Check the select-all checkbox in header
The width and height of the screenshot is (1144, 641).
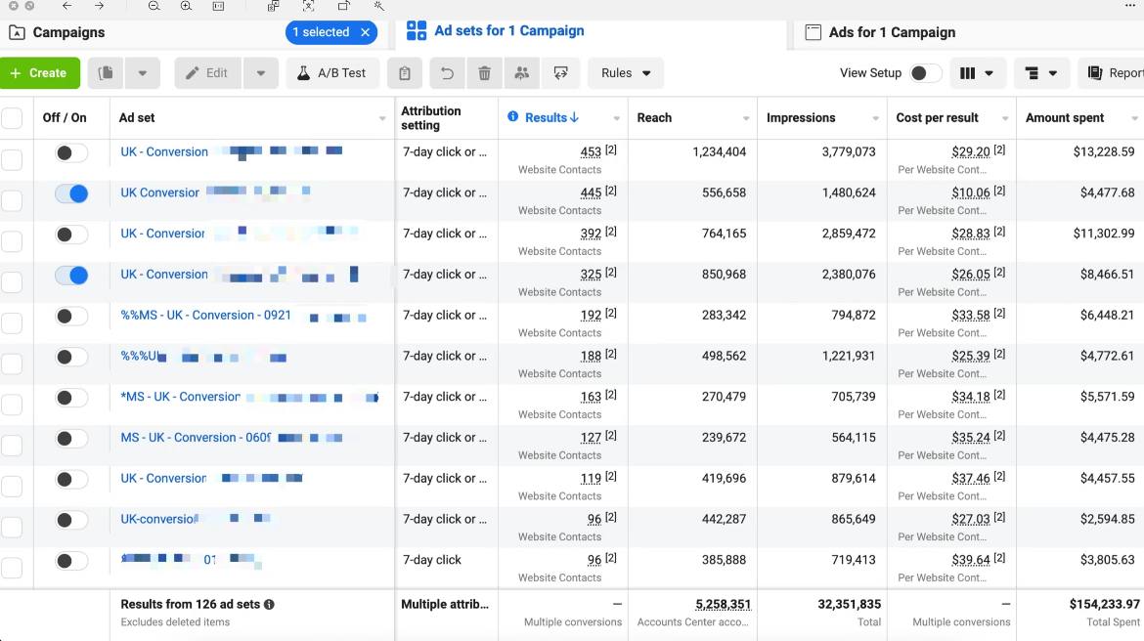[x=12, y=118]
